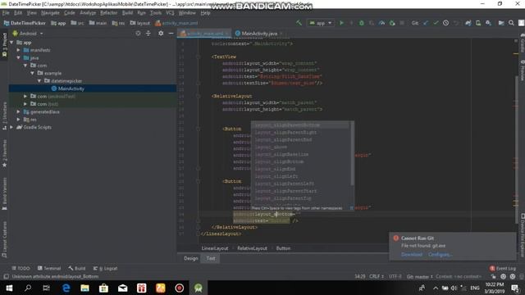Image resolution: width=525 pixels, height=295 pixels.
Task: Click the Make Project hammer icon
Action: click(299, 23)
